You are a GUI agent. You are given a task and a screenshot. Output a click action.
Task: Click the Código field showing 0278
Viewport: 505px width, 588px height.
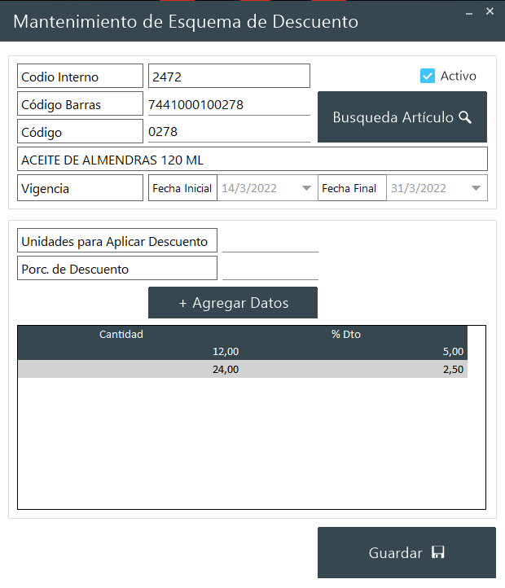(228, 132)
